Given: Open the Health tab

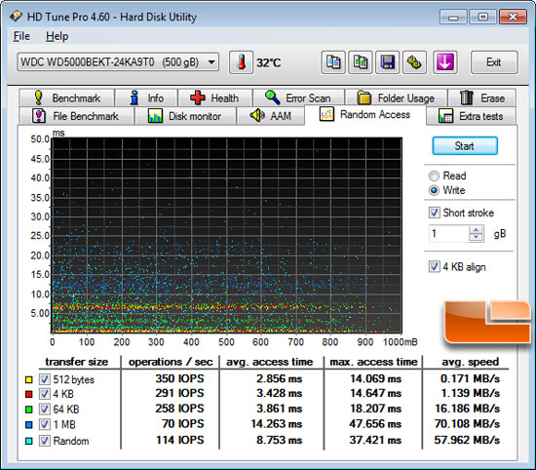Looking at the screenshot, I should 215,98.
